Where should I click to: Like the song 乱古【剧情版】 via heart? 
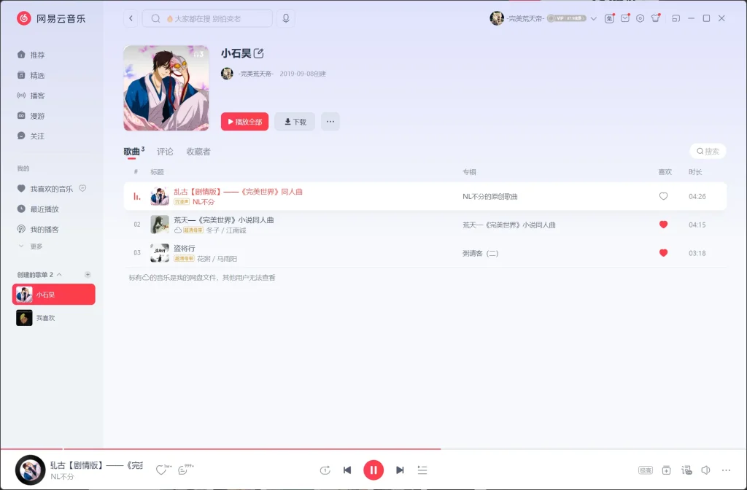point(664,195)
